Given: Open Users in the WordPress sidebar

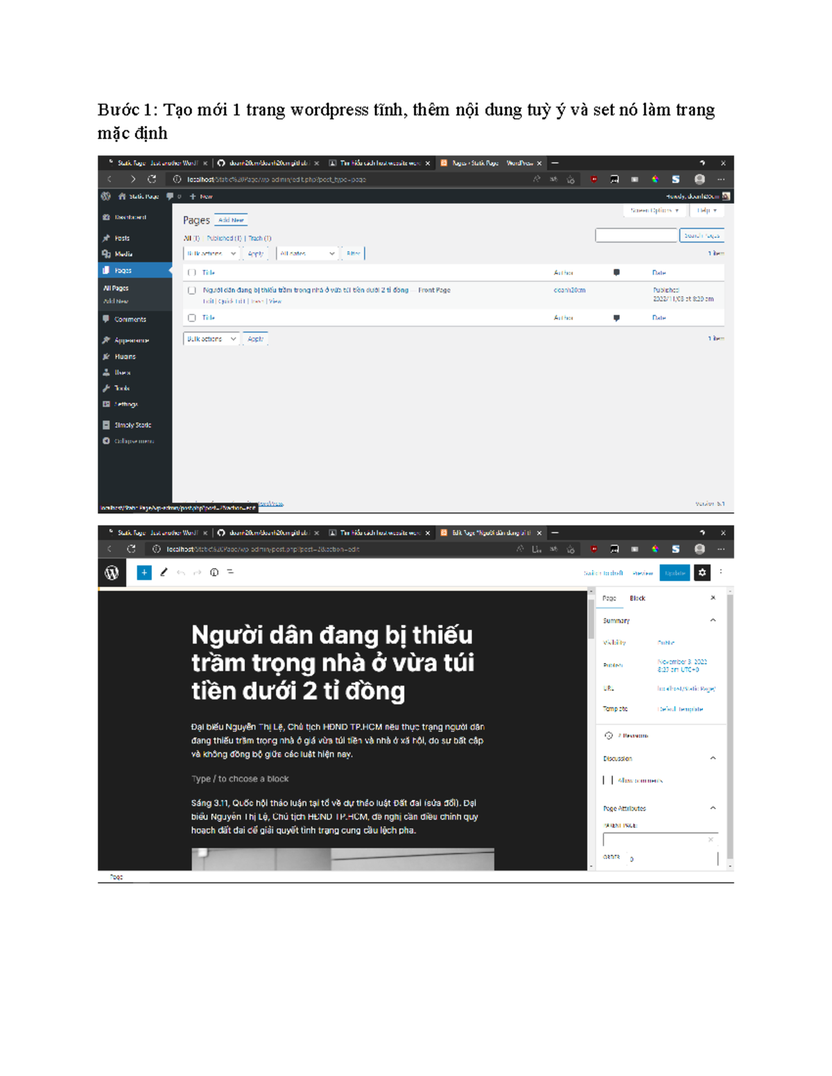Looking at the screenshot, I should (x=122, y=373).
